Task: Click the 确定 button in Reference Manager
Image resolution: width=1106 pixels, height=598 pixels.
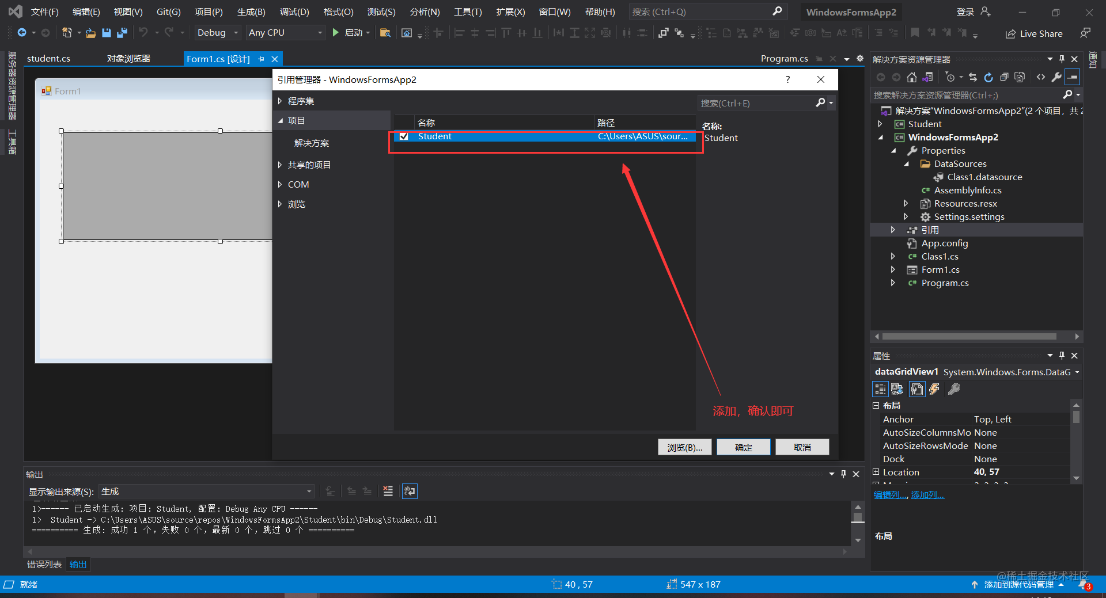Action: [x=743, y=447]
